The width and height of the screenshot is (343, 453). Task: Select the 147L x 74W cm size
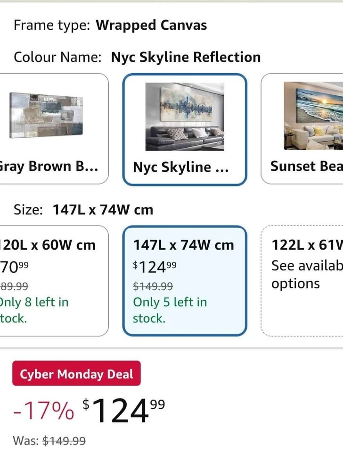183,245
